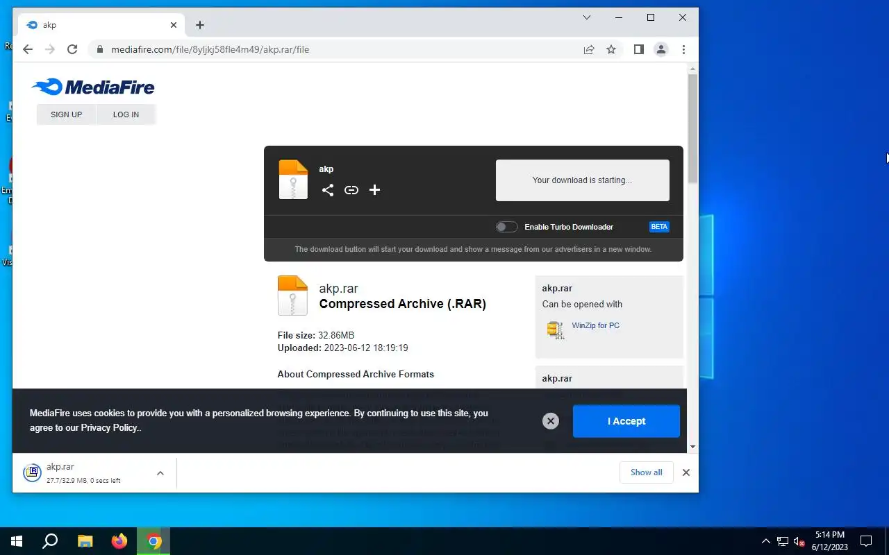Screen dimensions: 889x555
Task: Click the large akp.rar archive icon
Action: pyautogui.click(x=292, y=296)
